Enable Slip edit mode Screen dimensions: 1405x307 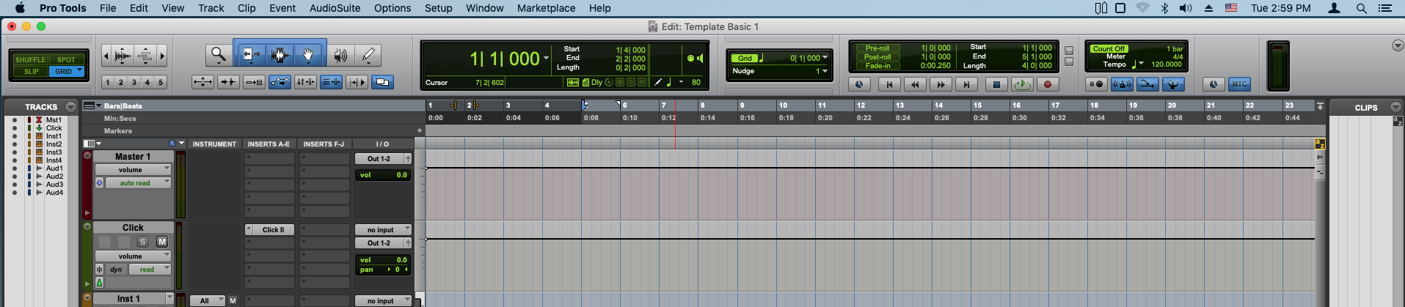[31, 72]
